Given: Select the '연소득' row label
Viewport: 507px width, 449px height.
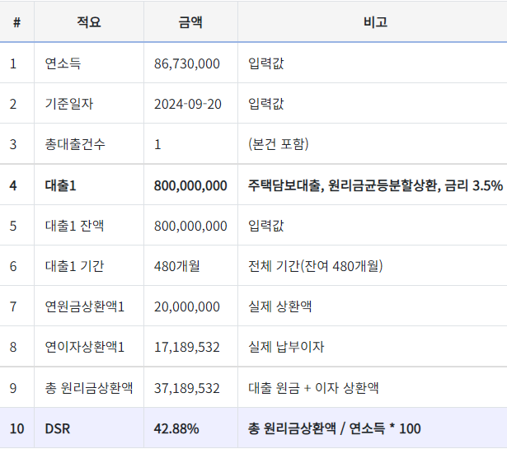Looking at the screenshot, I should pos(63,63).
